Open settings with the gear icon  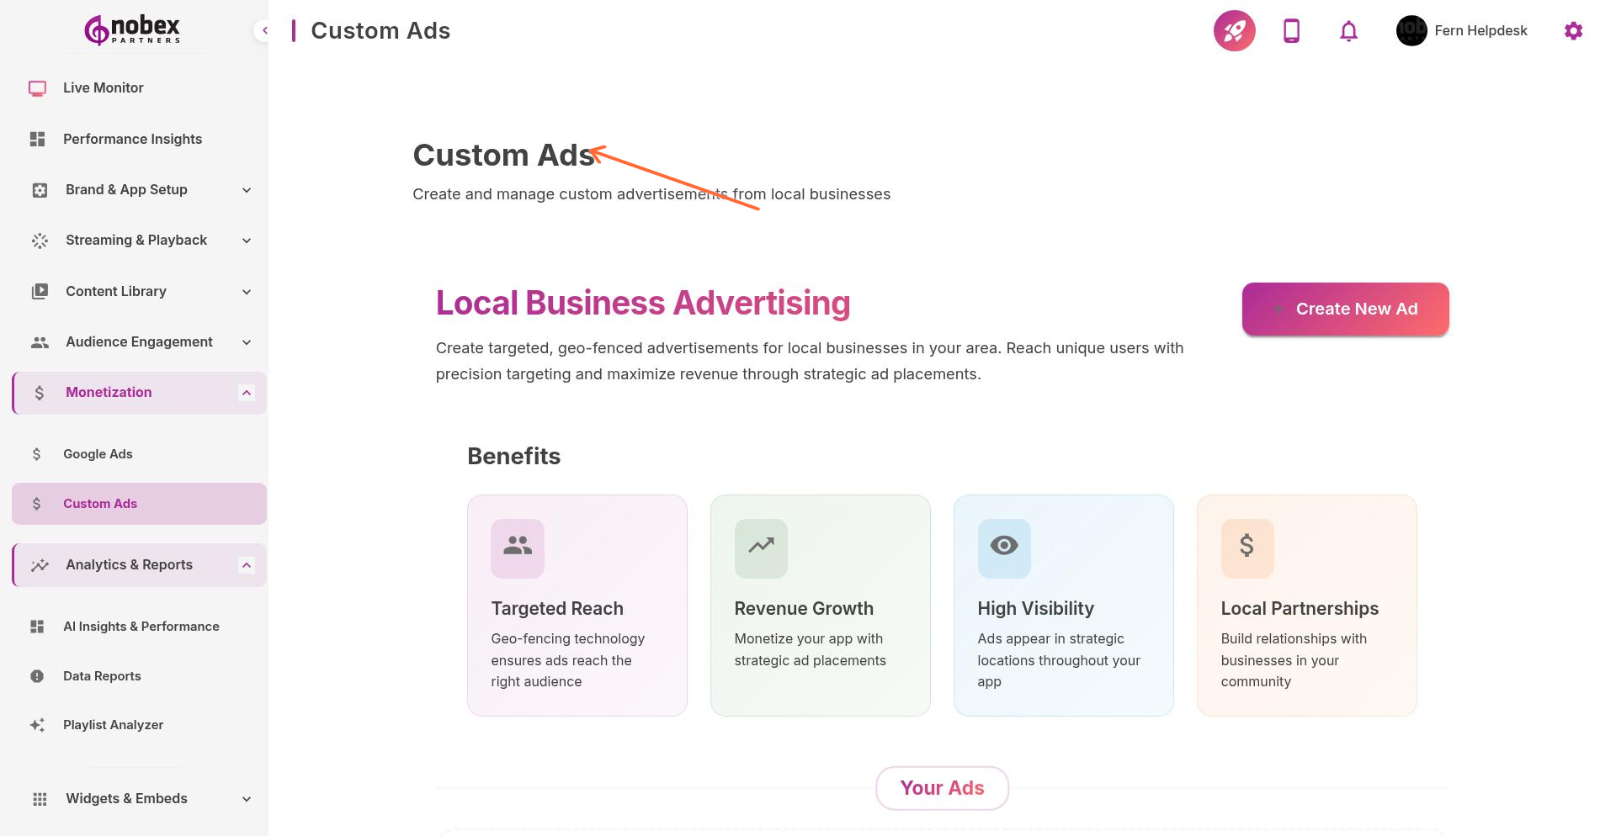tap(1573, 30)
